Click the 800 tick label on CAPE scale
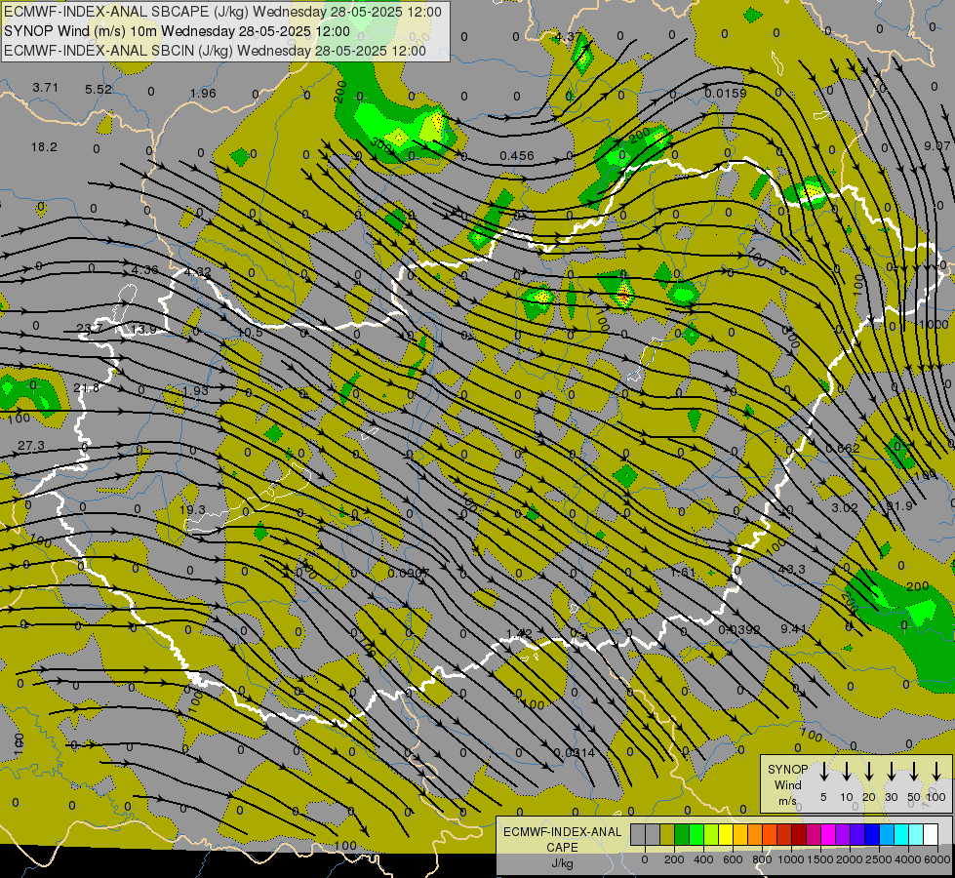Viewport: 955px width, 878px height. point(762,859)
